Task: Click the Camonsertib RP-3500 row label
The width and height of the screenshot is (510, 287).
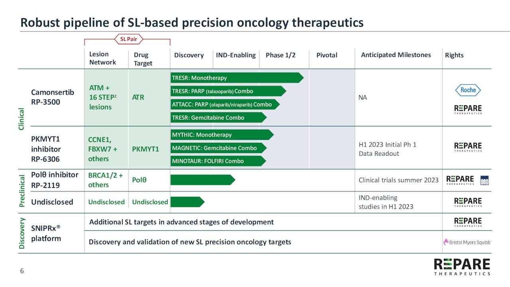Action: [x=53, y=97]
